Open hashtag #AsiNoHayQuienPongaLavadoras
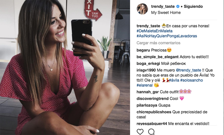This screenshot has width=224, height=135. (167, 36)
